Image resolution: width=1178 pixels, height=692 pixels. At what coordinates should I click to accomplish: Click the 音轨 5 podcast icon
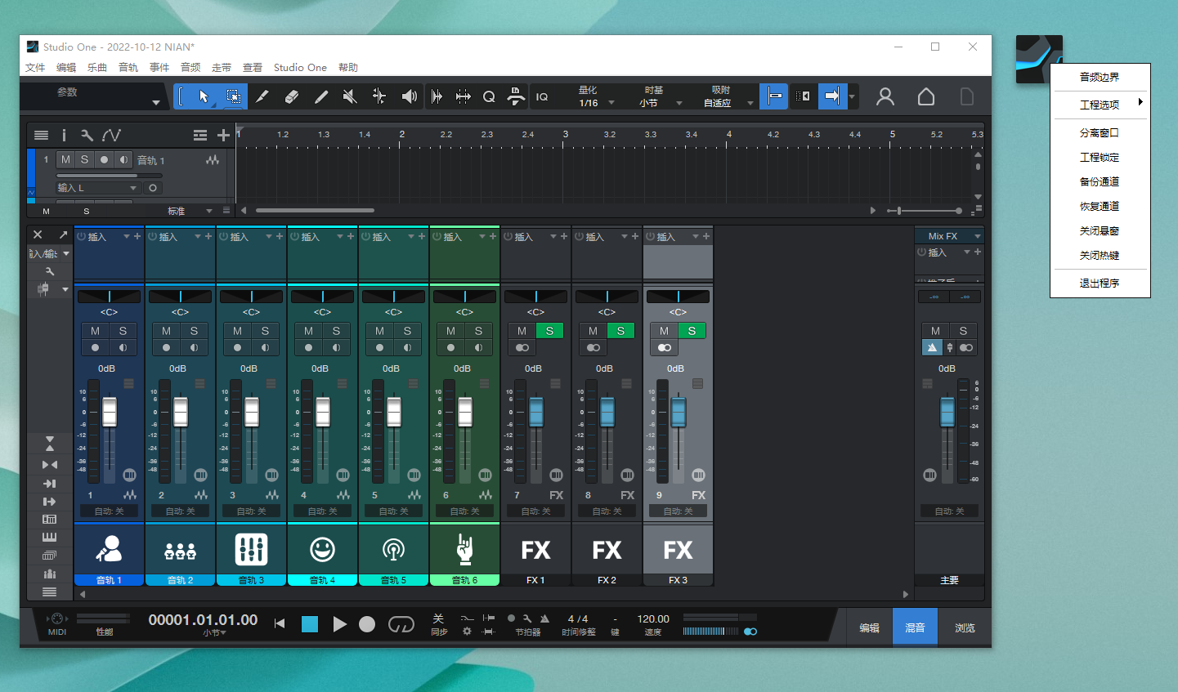point(393,549)
